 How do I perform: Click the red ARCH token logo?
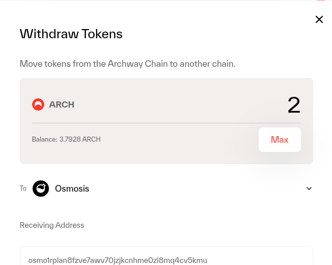tap(38, 104)
